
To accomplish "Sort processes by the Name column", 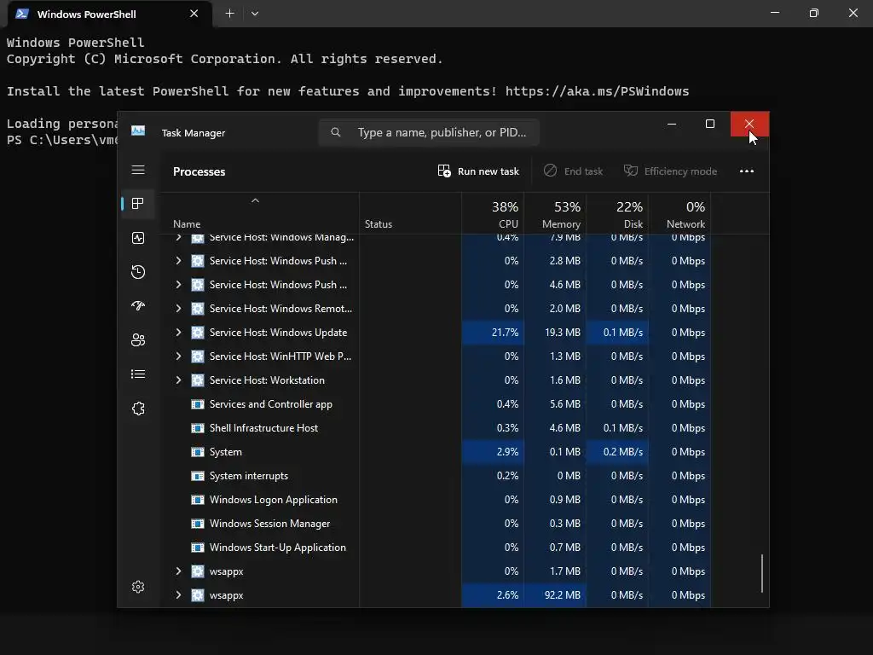I will tap(260, 213).
